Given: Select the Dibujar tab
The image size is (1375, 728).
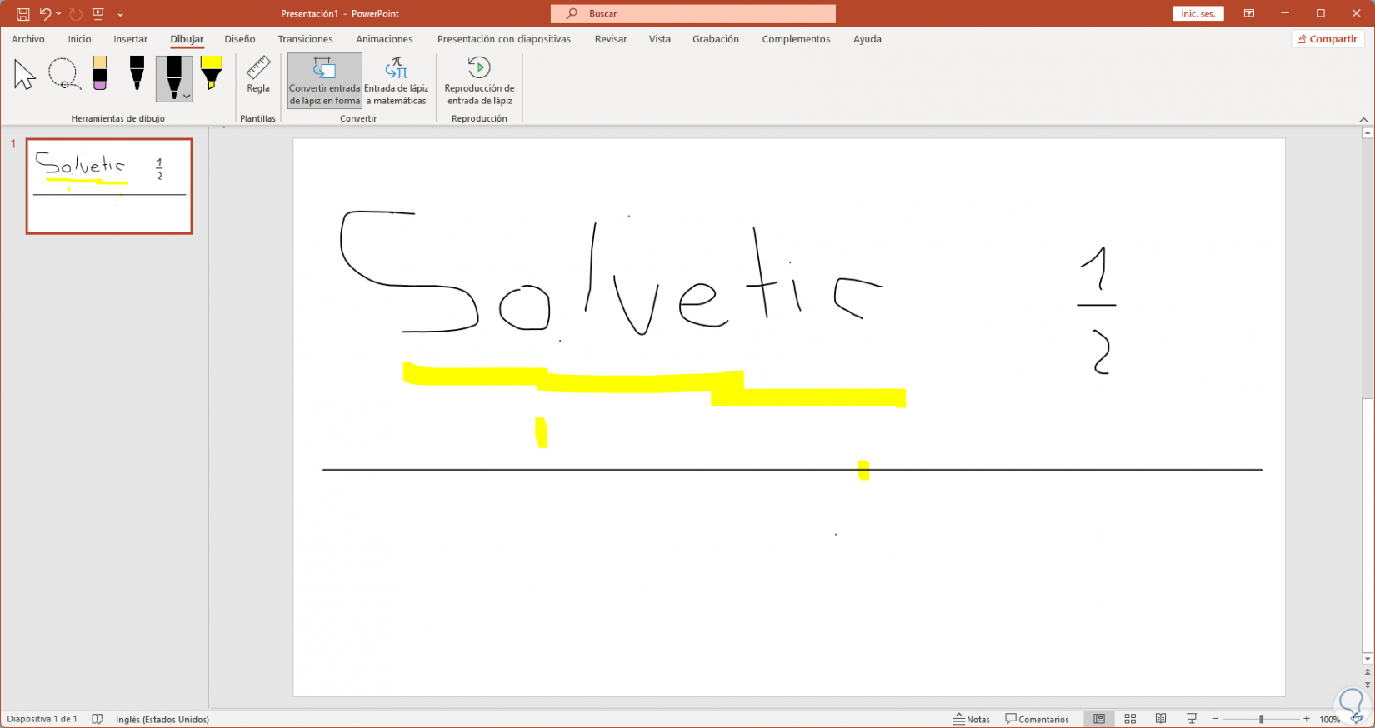Looking at the screenshot, I should (x=187, y=39).
